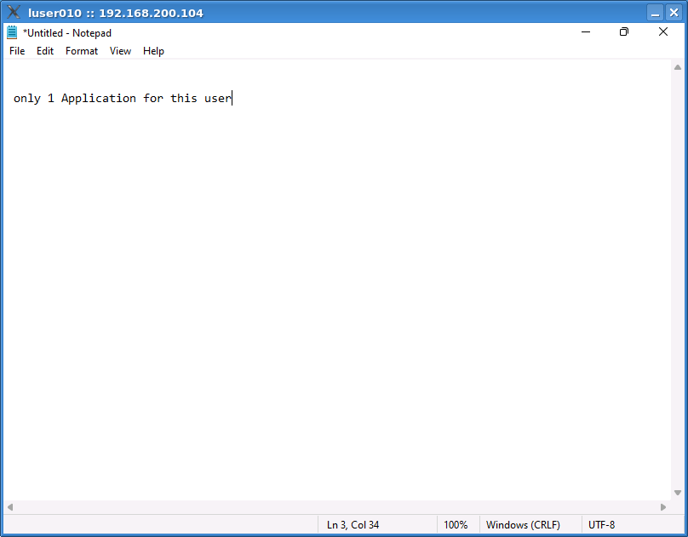Image resolution: width=688 pixels, height=537 pixels.
Task: Open the File menu
Action: [17, 51]
